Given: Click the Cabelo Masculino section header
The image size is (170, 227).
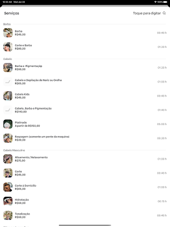Looking at the screenshot, I should [x=14, y=150].
